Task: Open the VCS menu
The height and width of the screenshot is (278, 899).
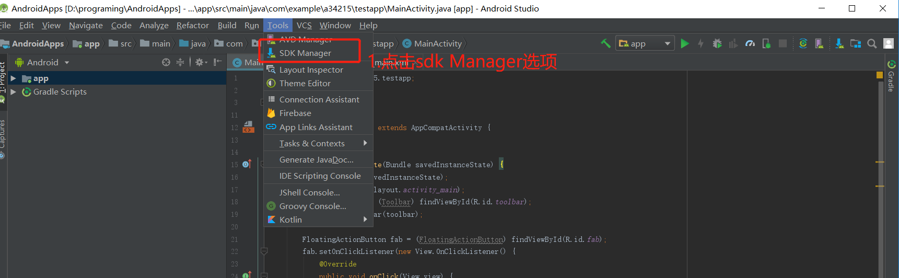Action: click(304, 25)
